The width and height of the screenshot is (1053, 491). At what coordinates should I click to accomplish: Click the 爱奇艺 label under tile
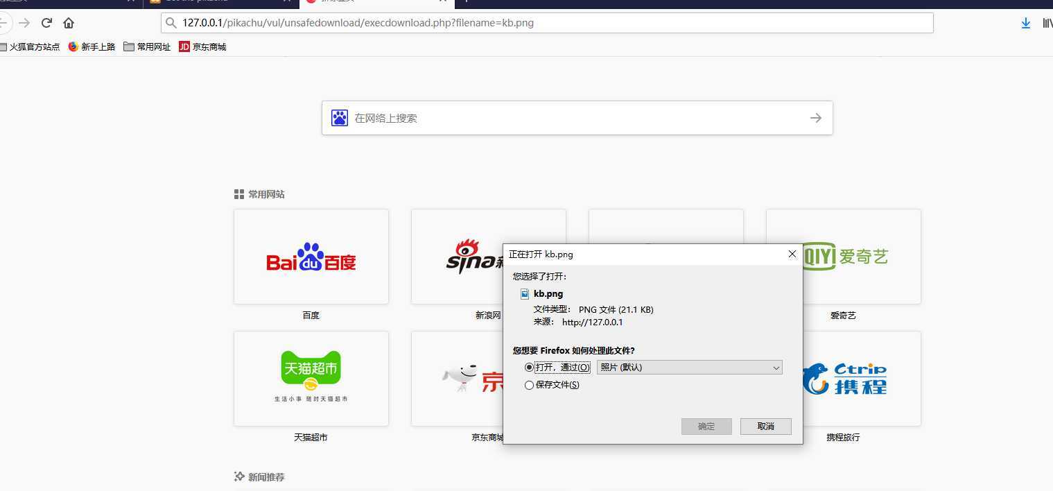(843, 315)
